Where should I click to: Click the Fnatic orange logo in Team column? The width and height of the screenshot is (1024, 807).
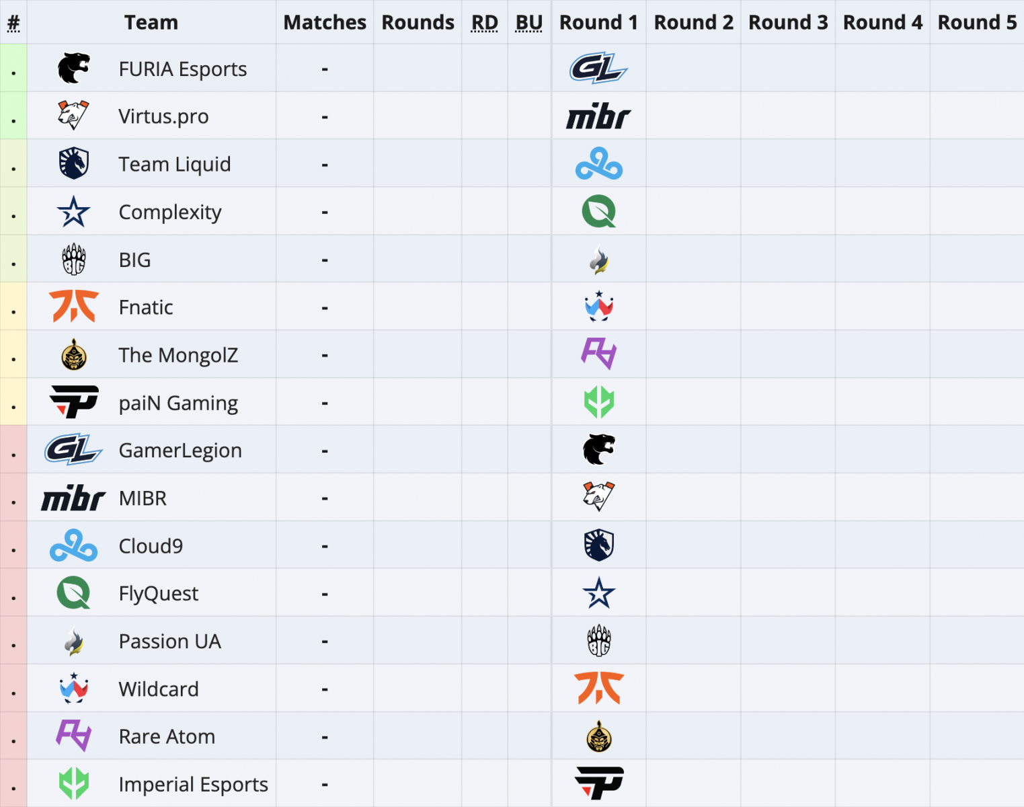[74, 307]
